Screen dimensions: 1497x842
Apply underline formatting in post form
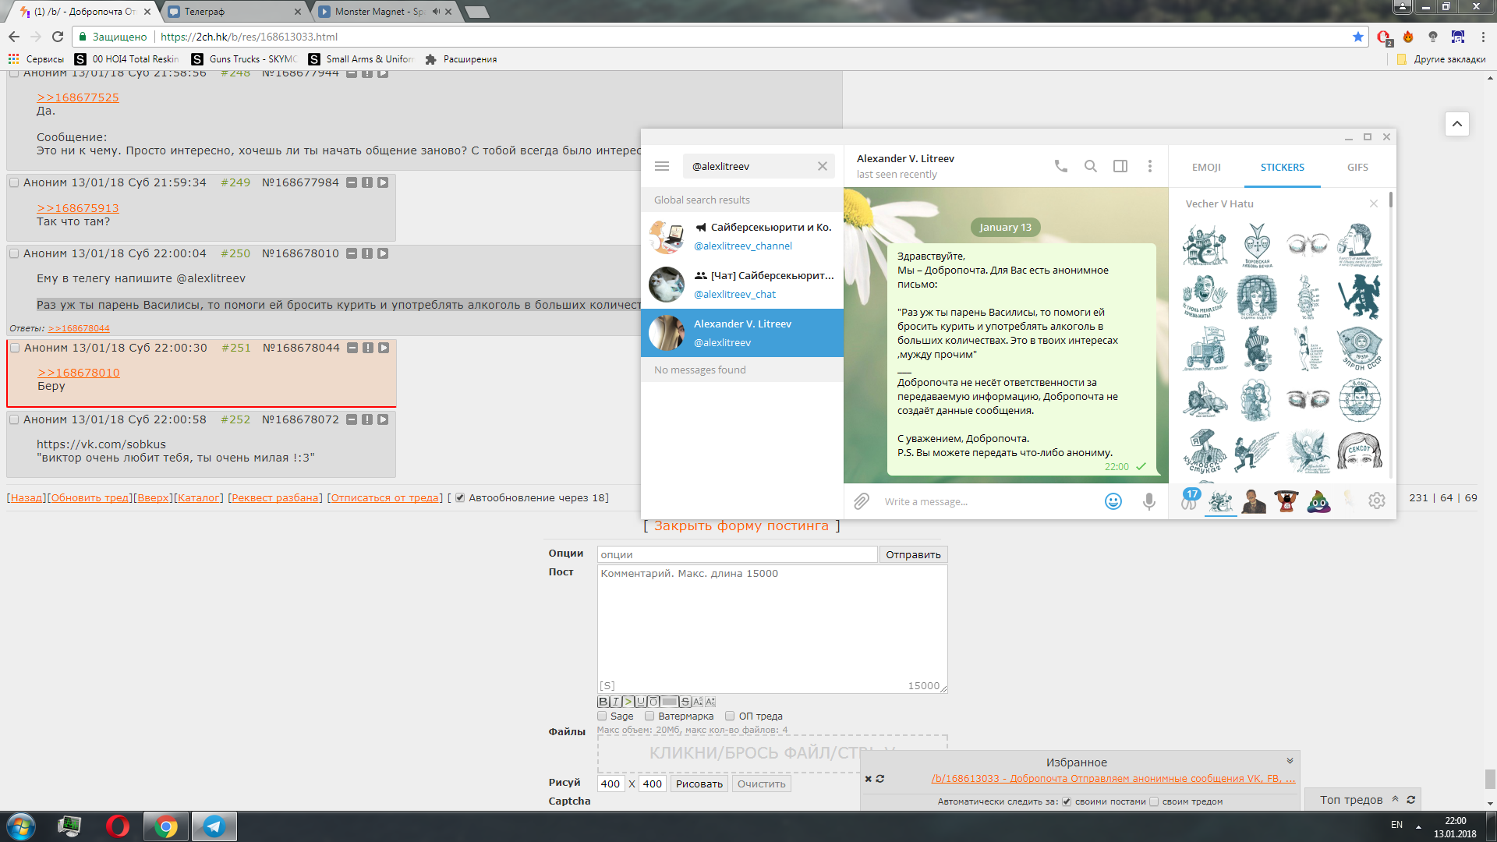click(641, 702)
